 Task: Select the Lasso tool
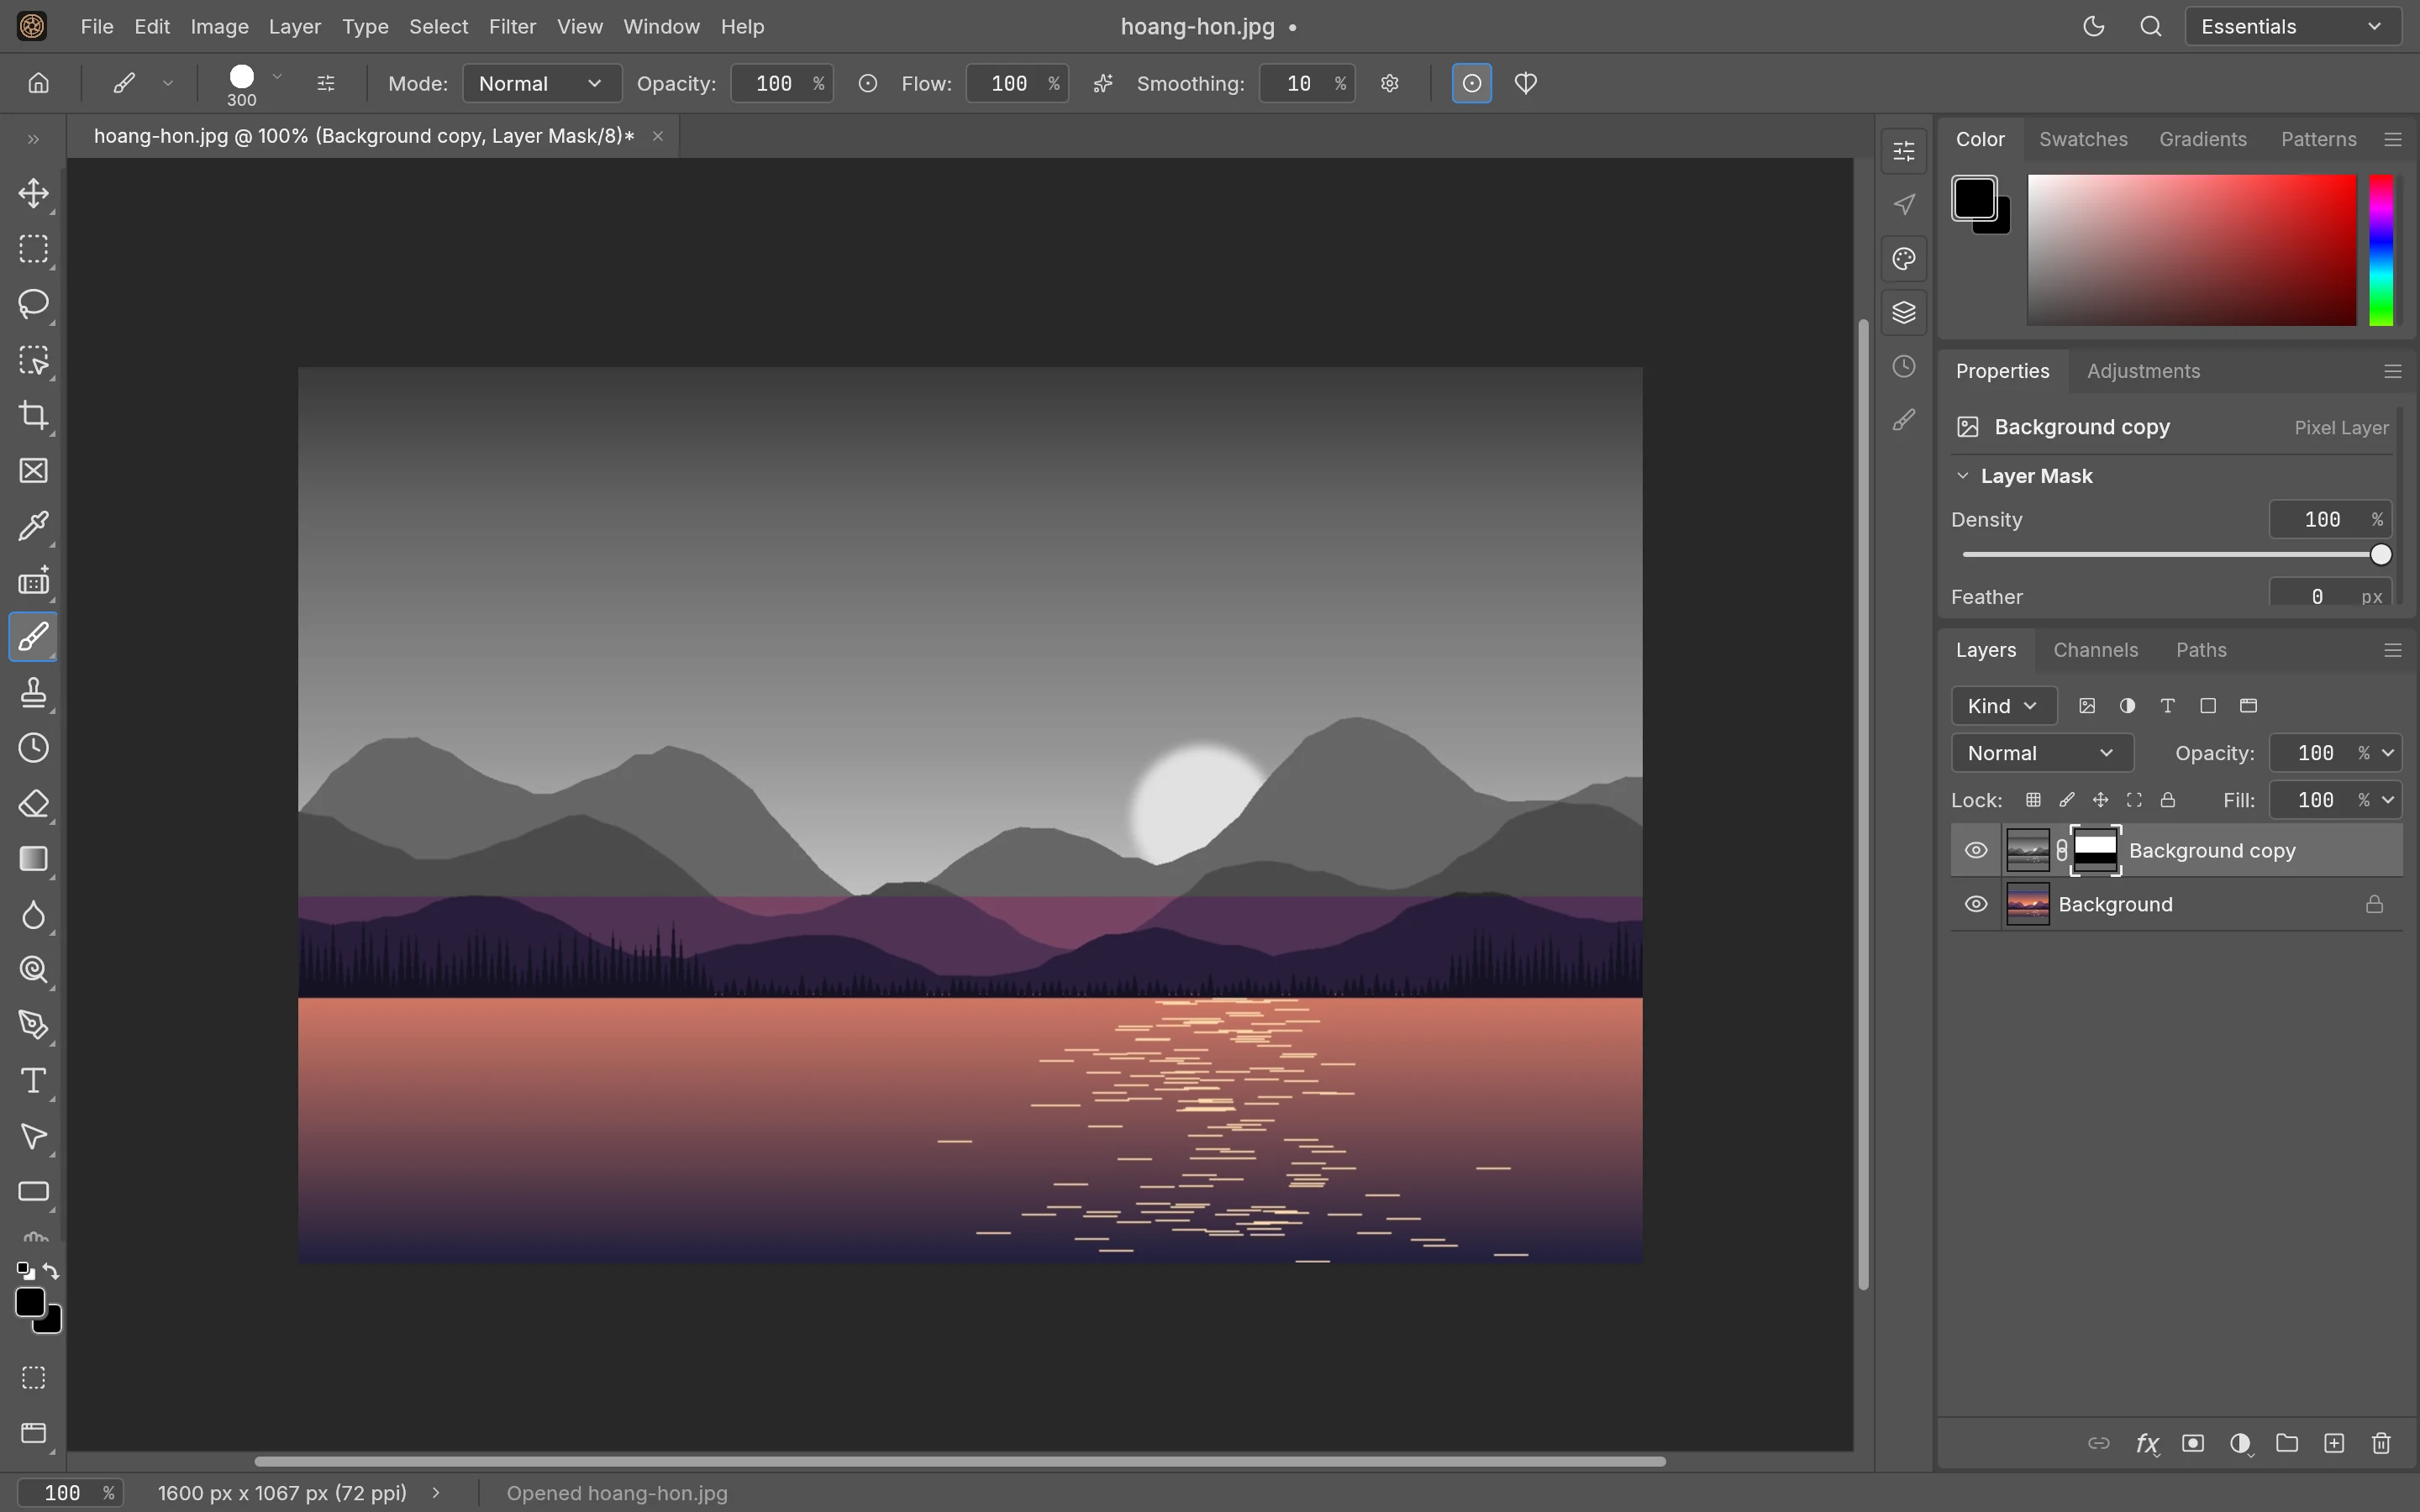pos(33,304)
